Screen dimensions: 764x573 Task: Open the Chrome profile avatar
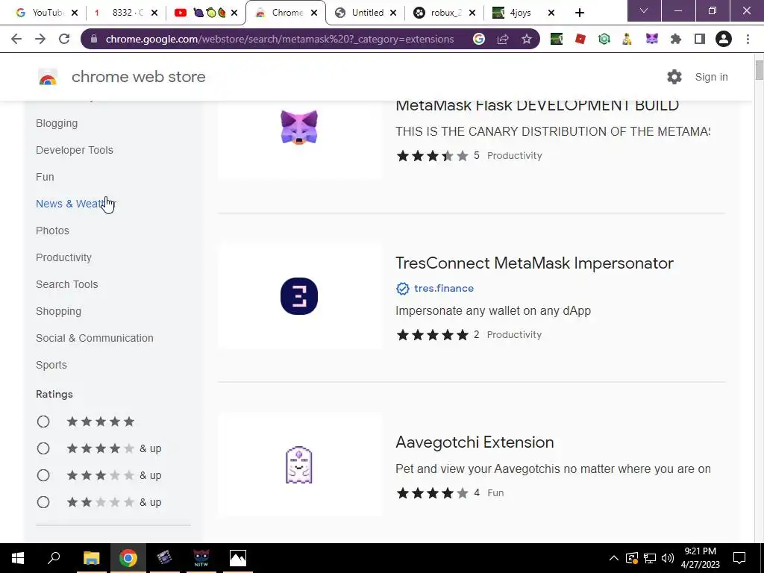pos(723,39)
